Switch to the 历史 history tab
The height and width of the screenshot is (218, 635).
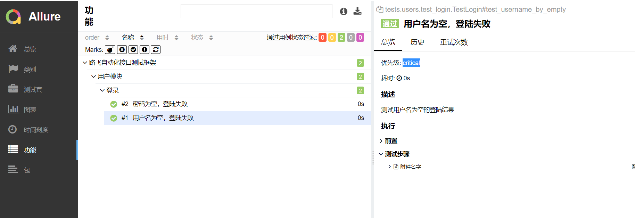417,42
